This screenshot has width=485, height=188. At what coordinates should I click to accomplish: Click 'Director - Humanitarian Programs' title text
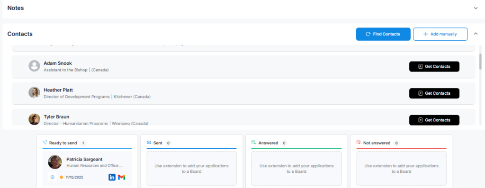pyautogui.click(x=76, y=124)
